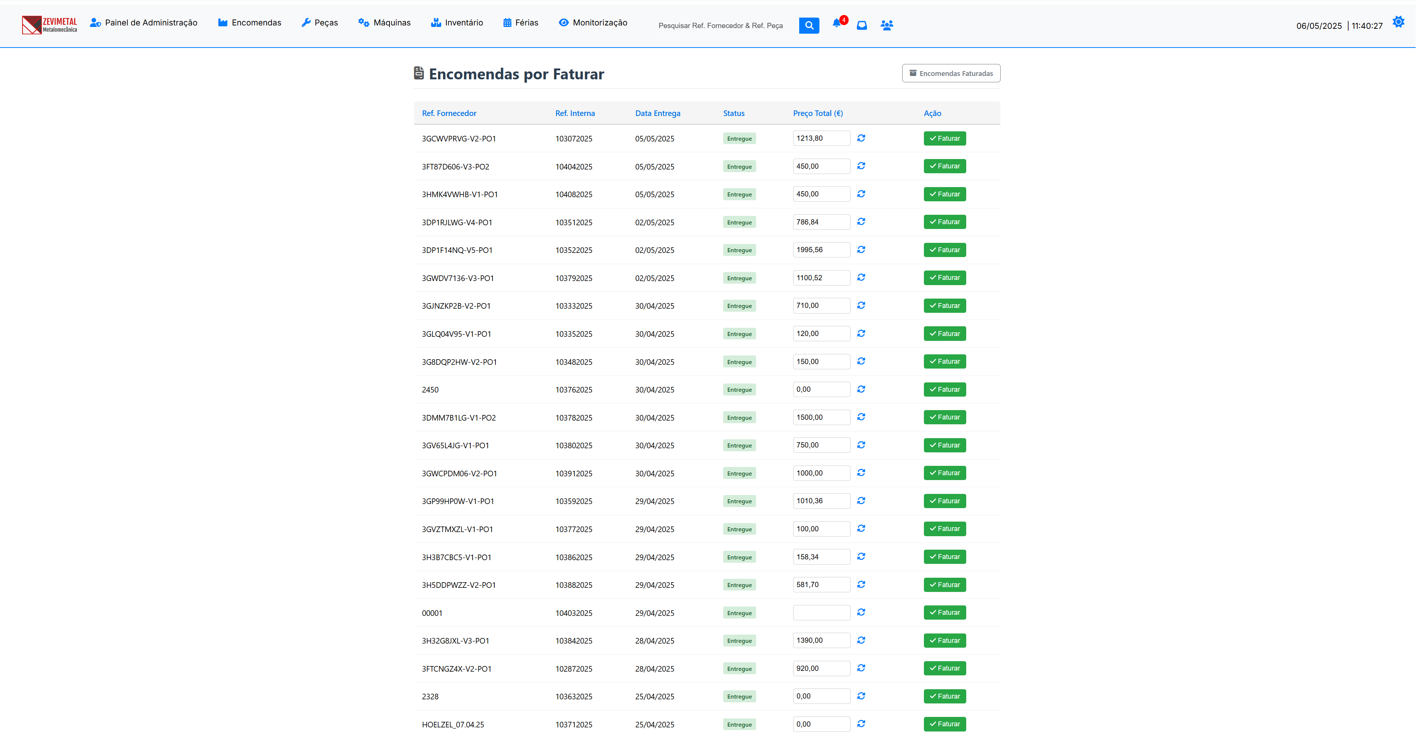This screenshot has height=733, width=1416.
Task: Open the Peças menu
Action: pyautogui.click(x=319, y=22)
